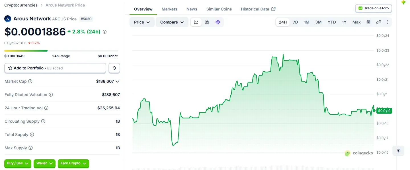The height and width of the screenshot is (170, 410).
Task: Open the Earn Crypto dropdown
Action: [73, 163]
